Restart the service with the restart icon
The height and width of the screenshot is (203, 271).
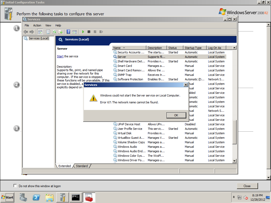[x=101, y=32]
